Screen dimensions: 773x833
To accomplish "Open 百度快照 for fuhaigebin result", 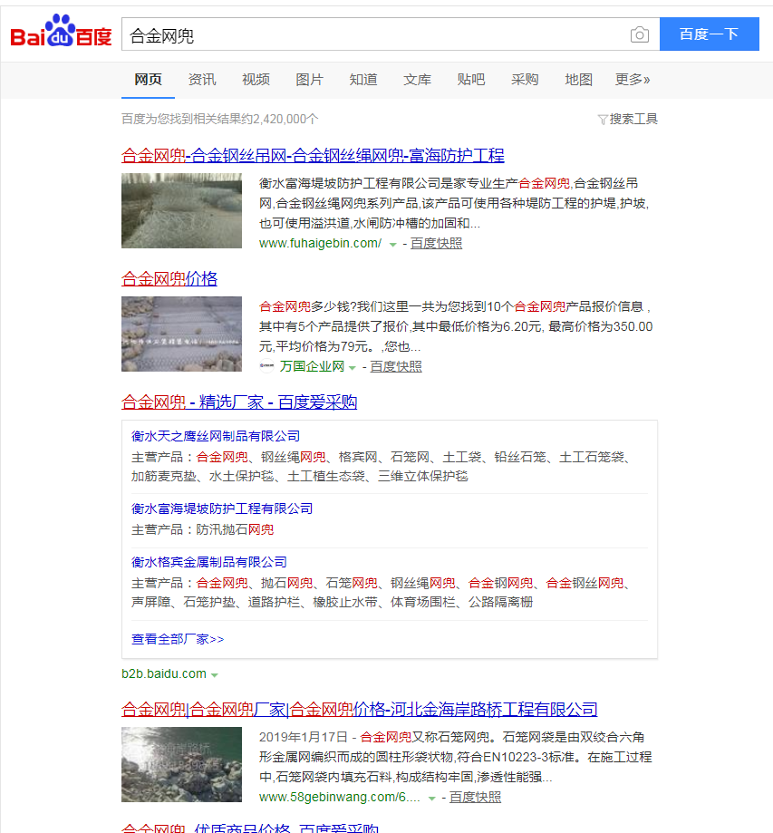I will [436, 243].
